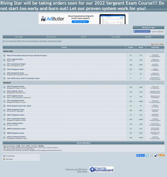The width and height of the screenshot is (167, 177).
Task: Open Police Promotional Exam Forum General Topic
Action: [x=27, y=55]
